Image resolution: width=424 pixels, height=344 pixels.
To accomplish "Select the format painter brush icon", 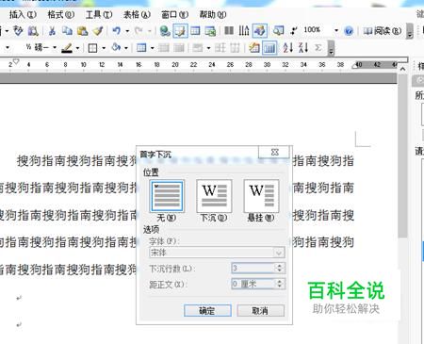I will 98,31.
